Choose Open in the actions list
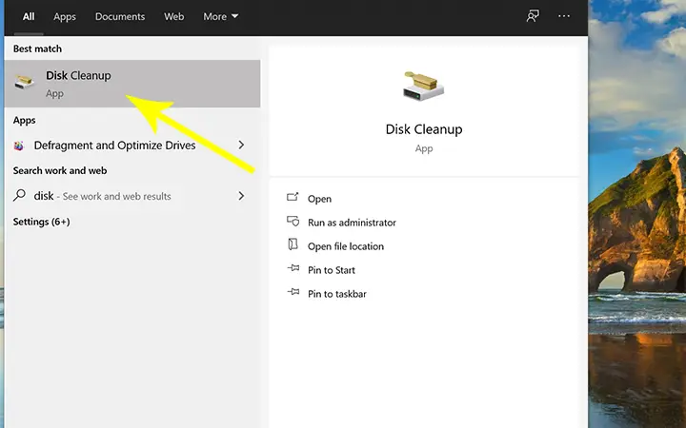686x428 pixels. click(319, 199)
